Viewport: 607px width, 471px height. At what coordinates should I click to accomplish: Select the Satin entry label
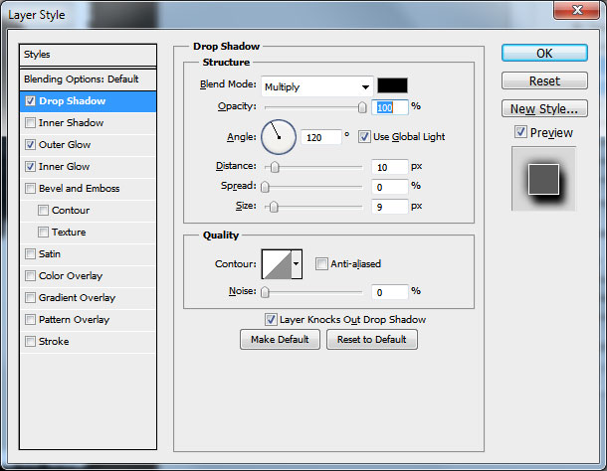(x=50, y=254)
